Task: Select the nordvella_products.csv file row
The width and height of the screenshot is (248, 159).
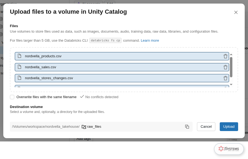Action: [122, 56]
